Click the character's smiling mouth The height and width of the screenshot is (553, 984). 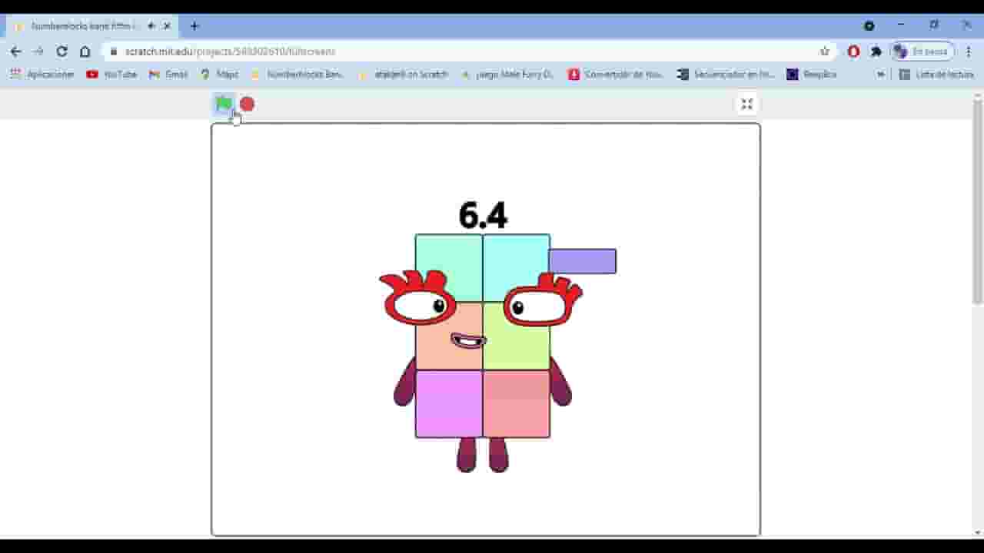click(x=468, y=340)
